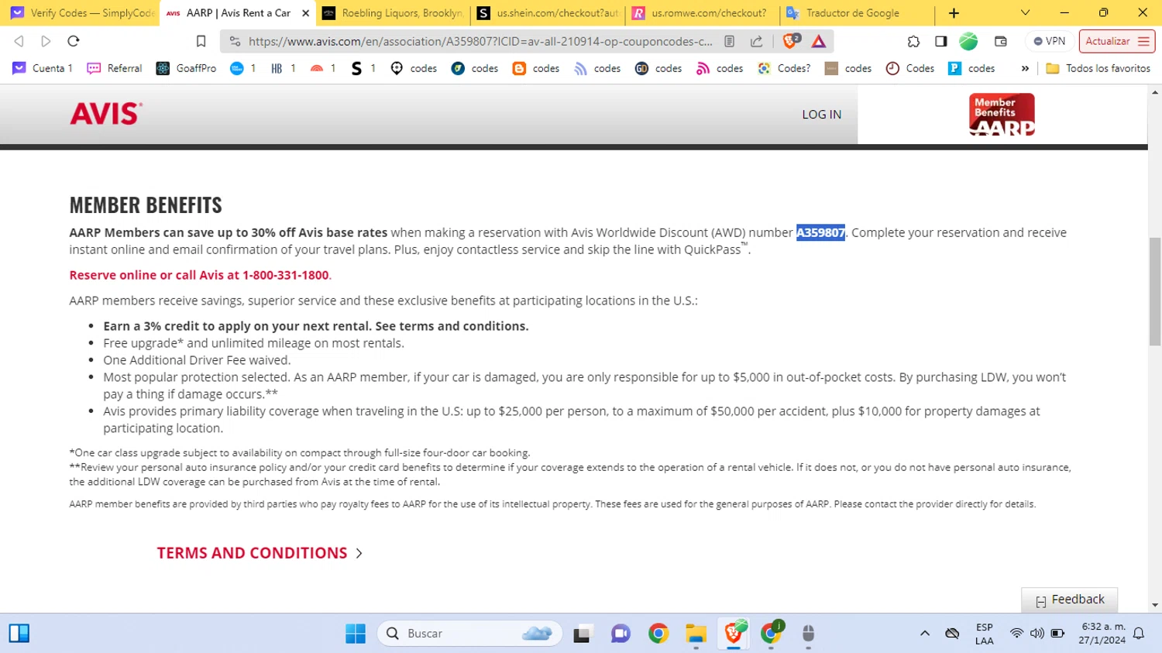Open Referral bookmark

pyautogui.click(x=115, y=68)
